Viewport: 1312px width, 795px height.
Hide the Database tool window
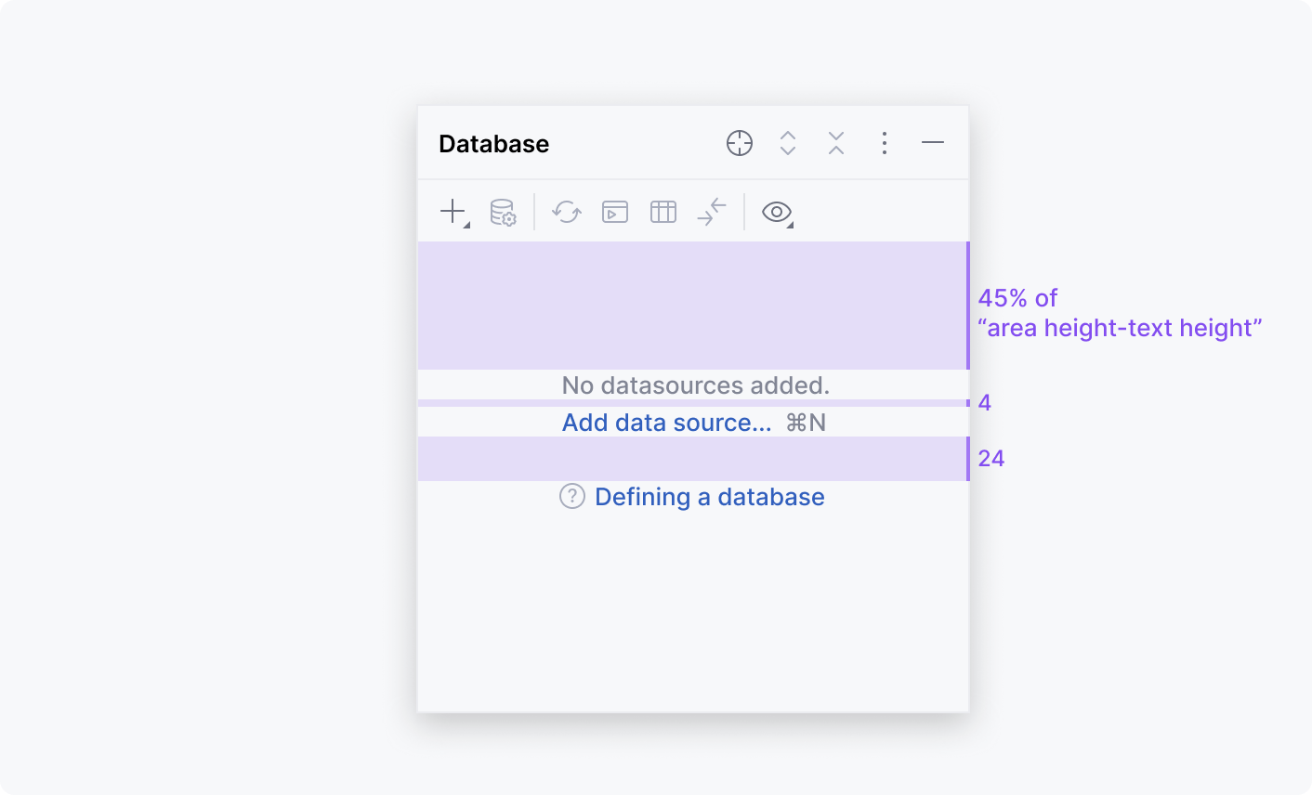coord(933,143)
